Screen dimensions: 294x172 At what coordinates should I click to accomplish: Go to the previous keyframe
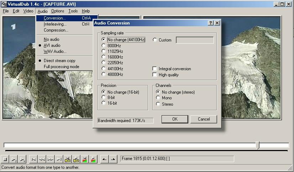click(x=68, y=159)
